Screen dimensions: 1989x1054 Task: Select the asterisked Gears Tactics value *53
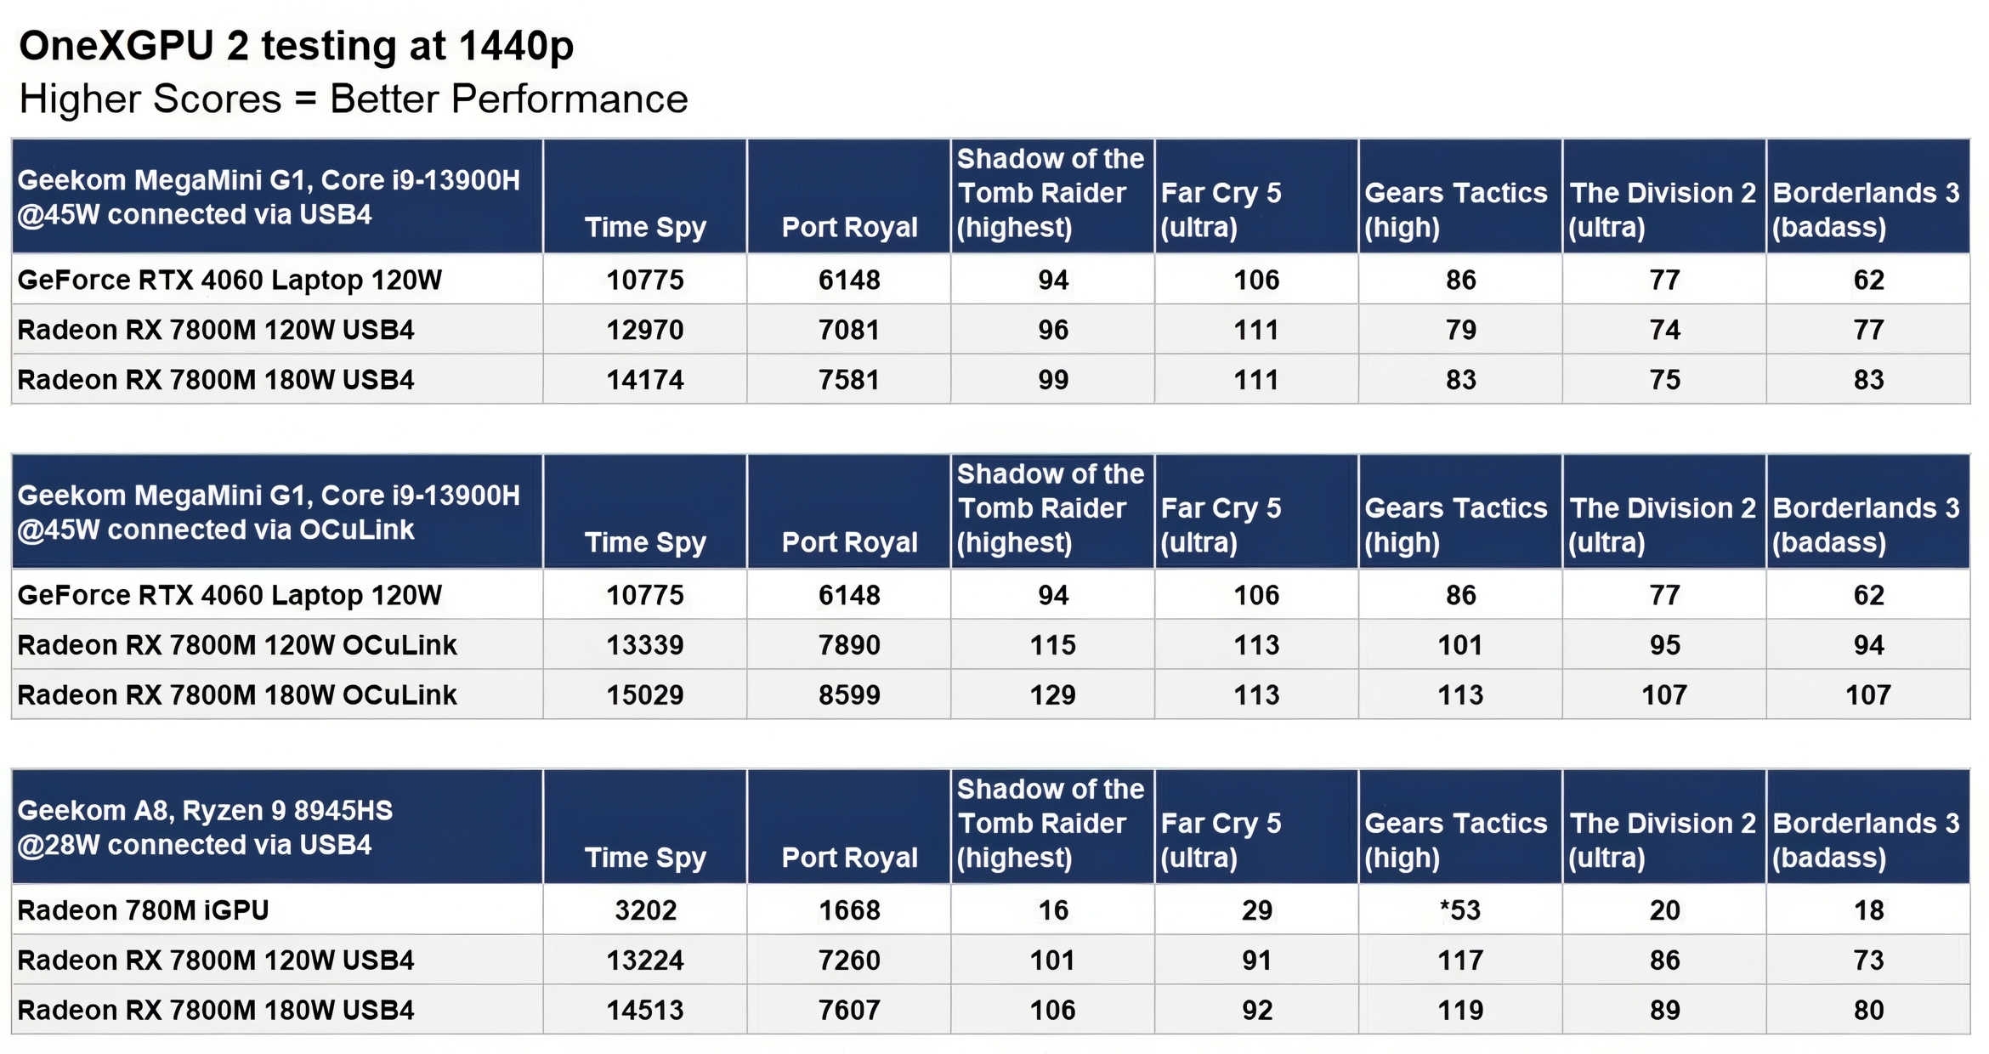pyautogui.click(x=1460, y=910)
